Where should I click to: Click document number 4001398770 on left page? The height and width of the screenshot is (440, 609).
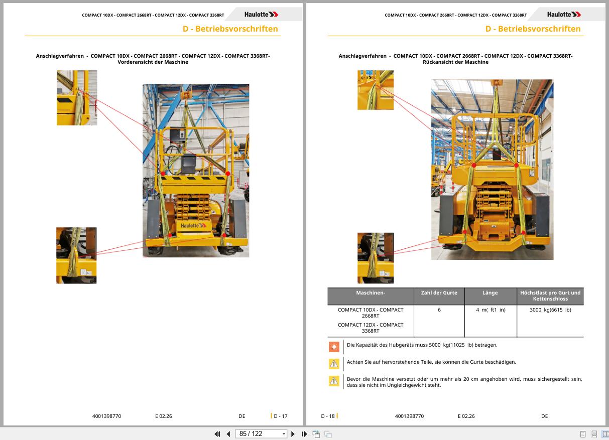[107, 416]
